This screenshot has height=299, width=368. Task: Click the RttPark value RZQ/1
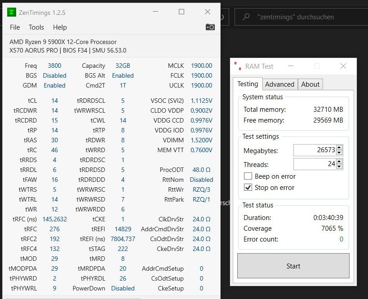pos(201,199)
